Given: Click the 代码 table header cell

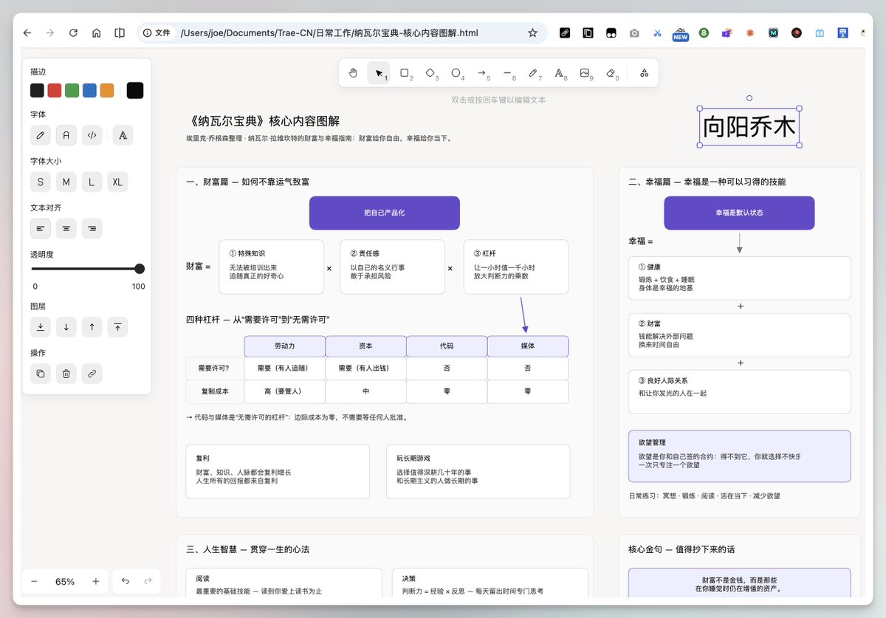Looking at the screenshot, I should [447, 346].
